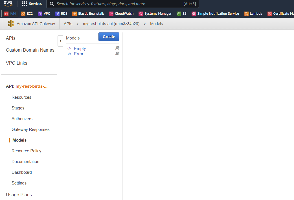This screenshot has width=294, height=200.
Task: Open the Services grid menu
Action: pos(24,4)
